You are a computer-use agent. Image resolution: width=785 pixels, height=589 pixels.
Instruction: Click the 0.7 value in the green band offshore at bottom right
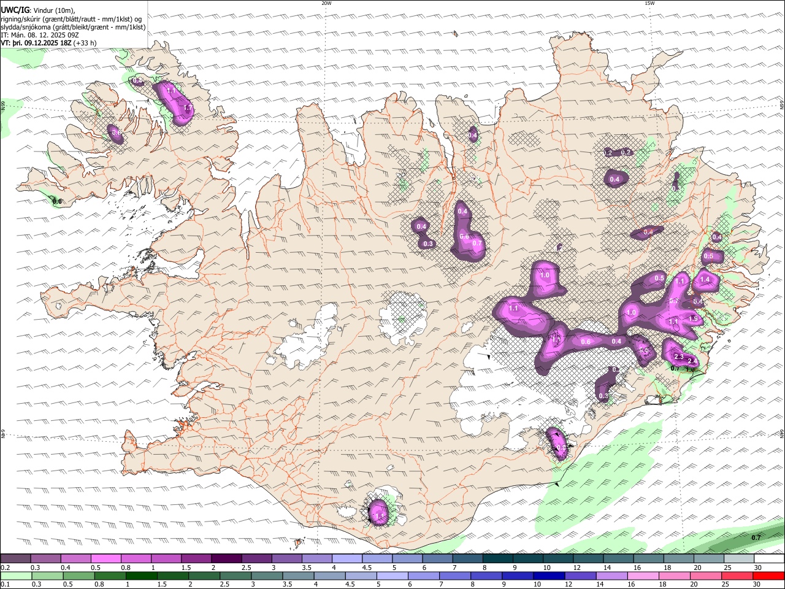[756, 537]
